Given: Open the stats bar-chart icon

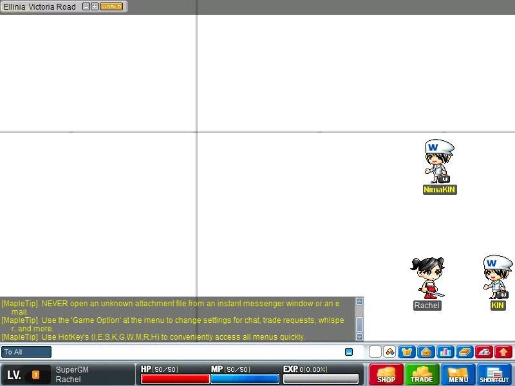Looking at the screenshot, I should (445, 352).
